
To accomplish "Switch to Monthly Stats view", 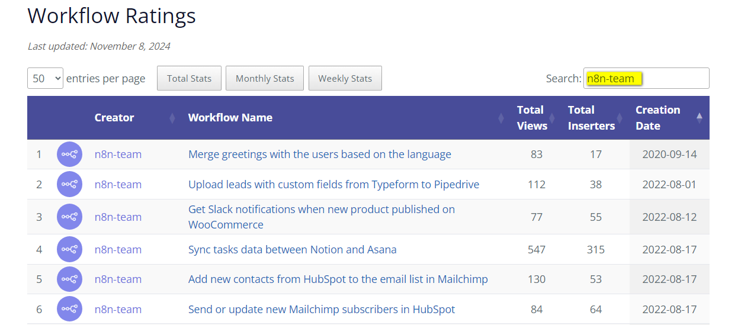I will pos(265,78).
